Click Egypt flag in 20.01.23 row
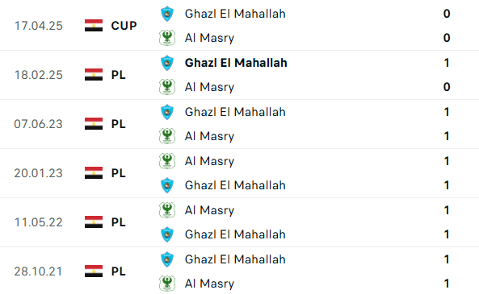The height and width of the screenshot is (294, 479). [x=94, y=173]
